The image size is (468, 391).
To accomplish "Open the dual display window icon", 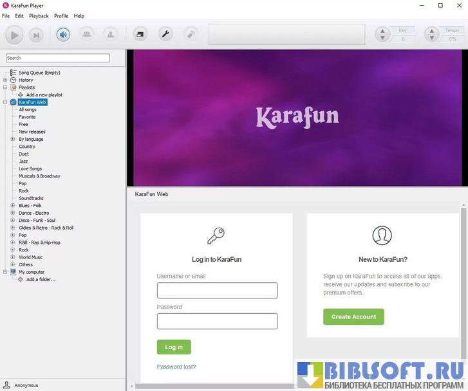I will coord(140,35).
